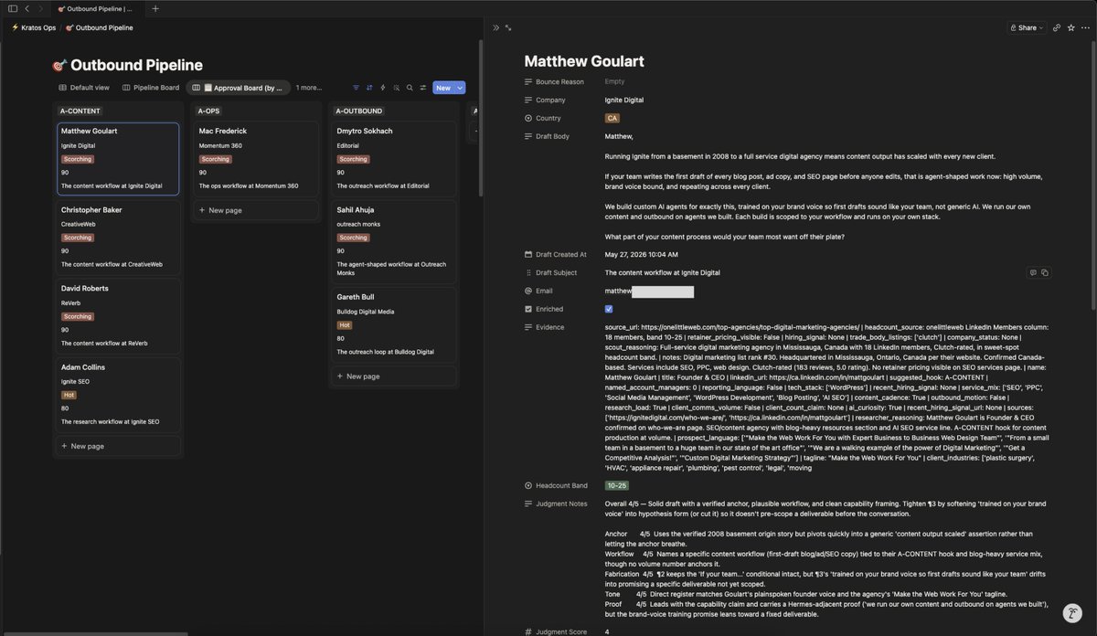Uncheck the Enriched checkbox
Screen dimensions: 1097x636
609,309
